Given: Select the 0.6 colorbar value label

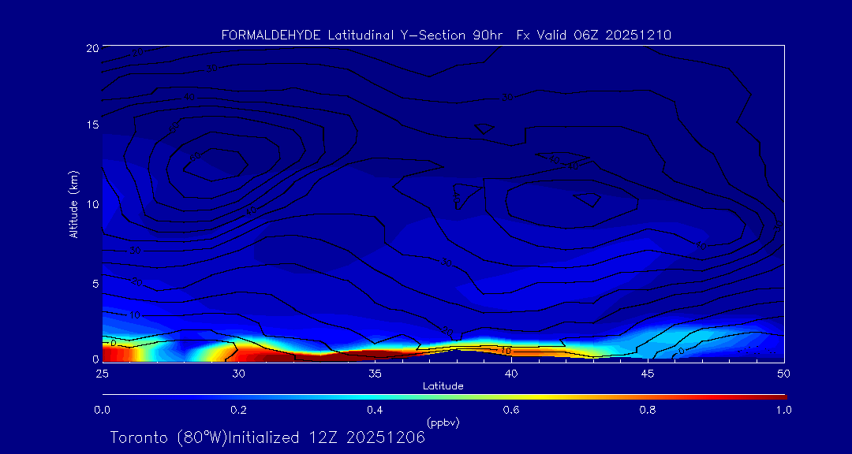Looking at the screenshot, I should coord(511,410).
